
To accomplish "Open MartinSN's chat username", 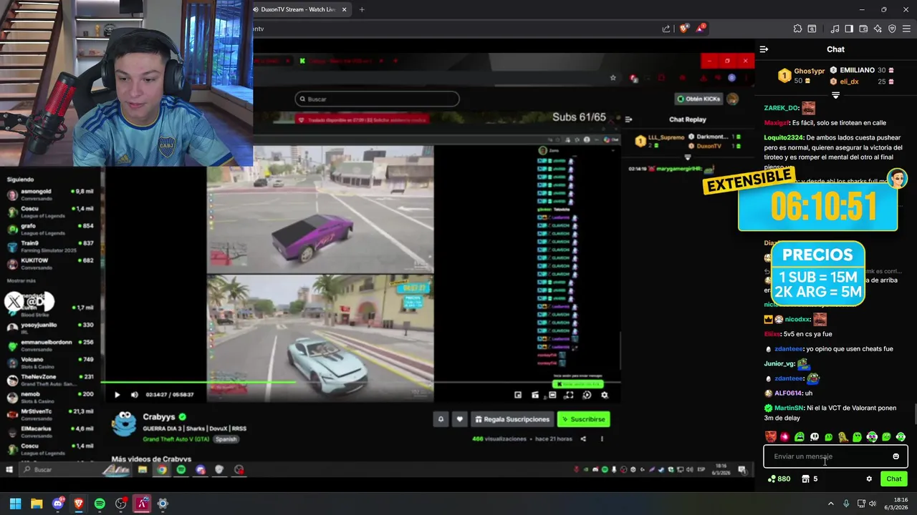I will (787, 408).
